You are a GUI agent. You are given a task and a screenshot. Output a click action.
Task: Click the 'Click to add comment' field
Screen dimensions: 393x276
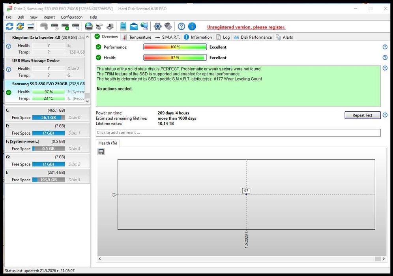(x=238, y=133)
